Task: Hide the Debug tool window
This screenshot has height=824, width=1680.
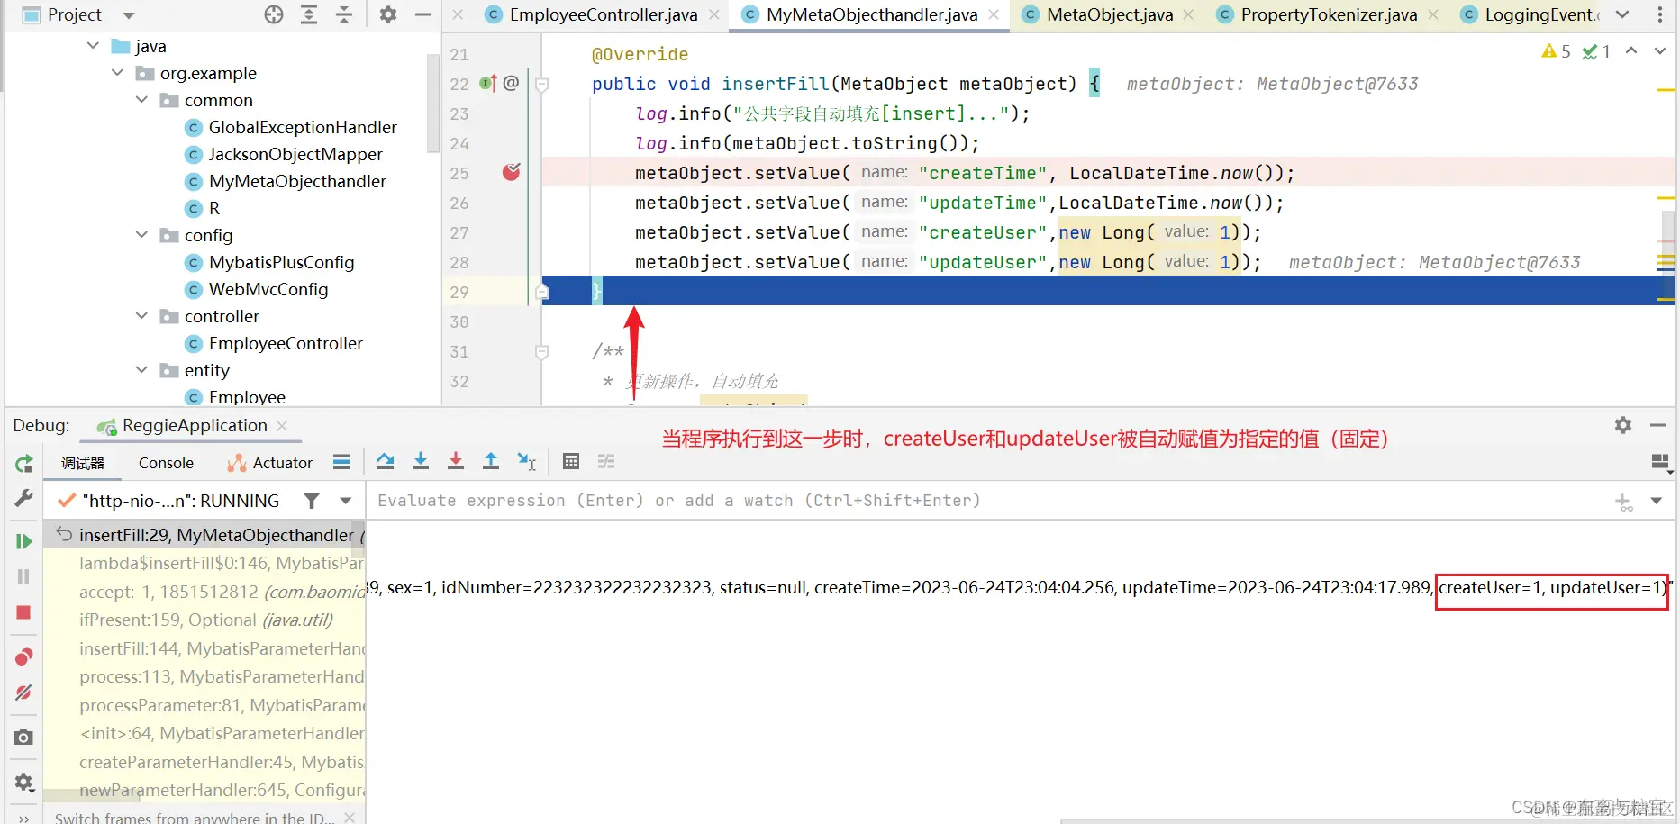Action: pyautogui.click(x=1658, y=425)
